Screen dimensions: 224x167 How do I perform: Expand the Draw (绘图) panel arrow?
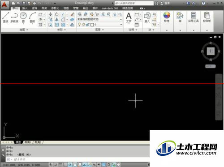pyautogui.click(x=27, y=30)
